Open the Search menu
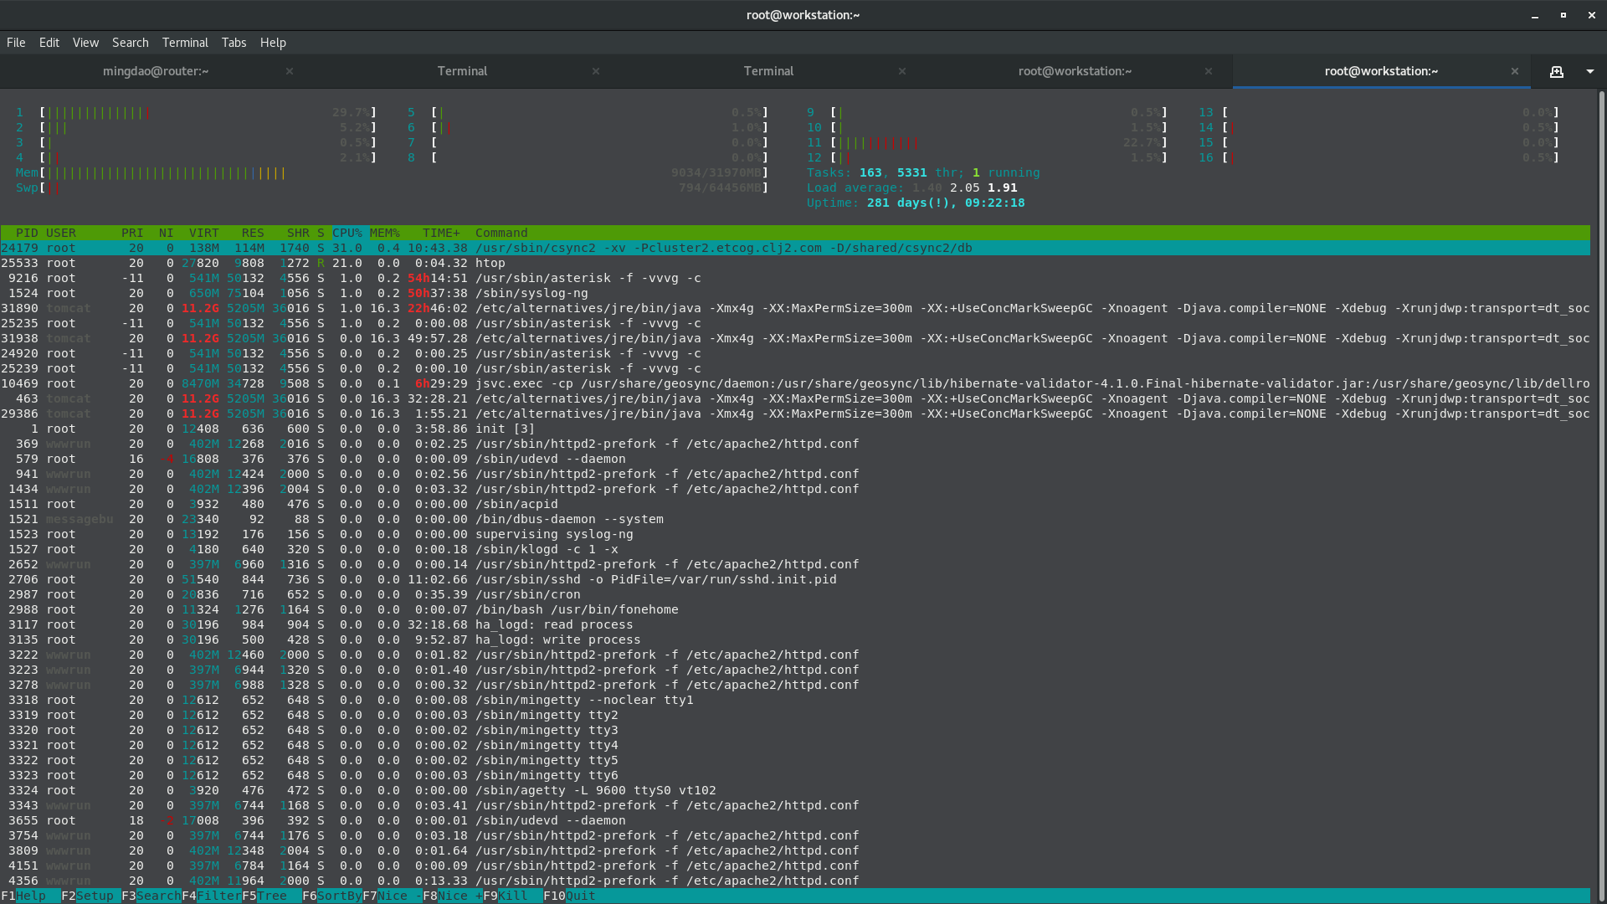1607x904 pixels. pos(131,43)
